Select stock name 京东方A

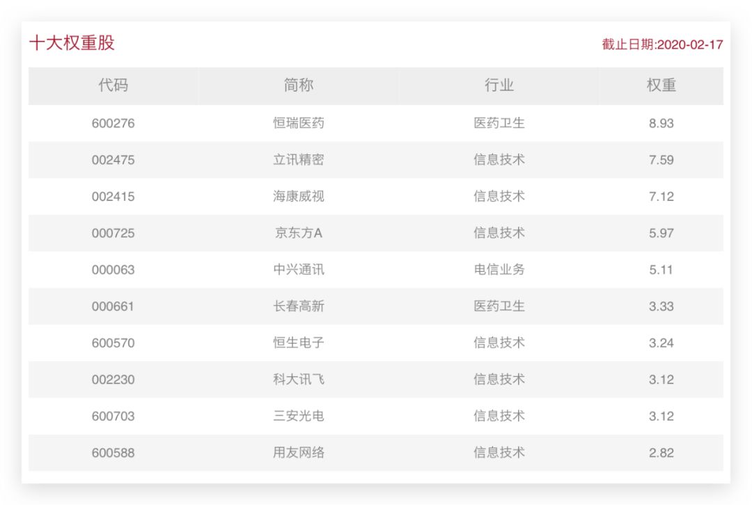point(298,233)
